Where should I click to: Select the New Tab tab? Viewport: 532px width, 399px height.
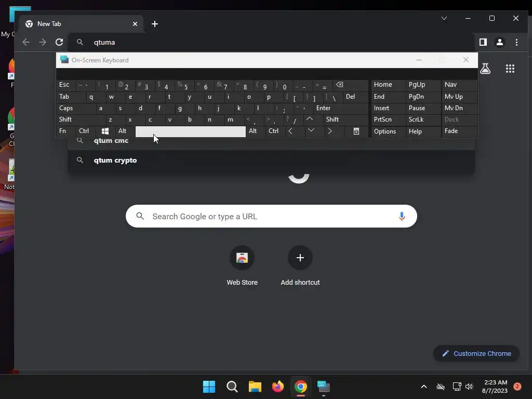[x=82, y=24]
